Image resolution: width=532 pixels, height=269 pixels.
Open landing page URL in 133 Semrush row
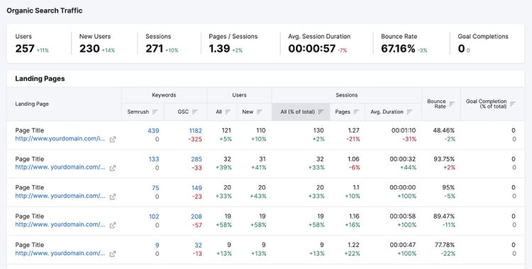pyautogui.click(x=60, y=168)
